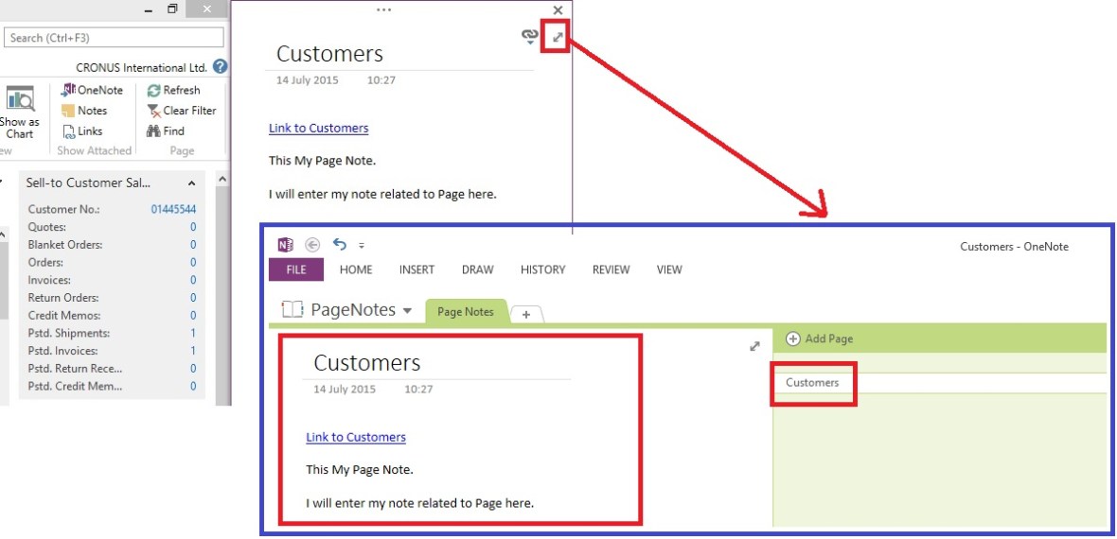The image size is (1117, 539).
Task: Select the Page Notes section tab
Action: pos(465,312)
